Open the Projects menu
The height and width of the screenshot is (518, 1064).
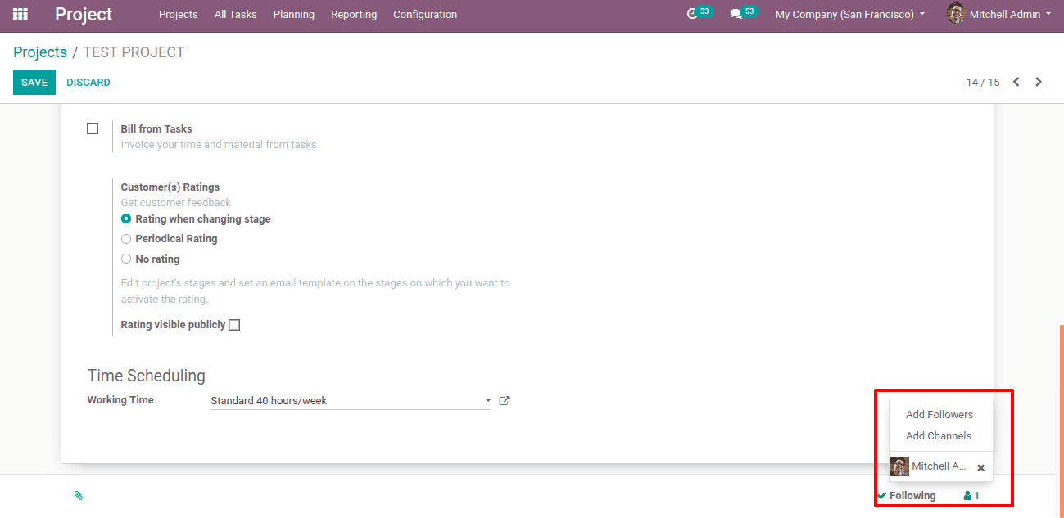coord(179,14)
